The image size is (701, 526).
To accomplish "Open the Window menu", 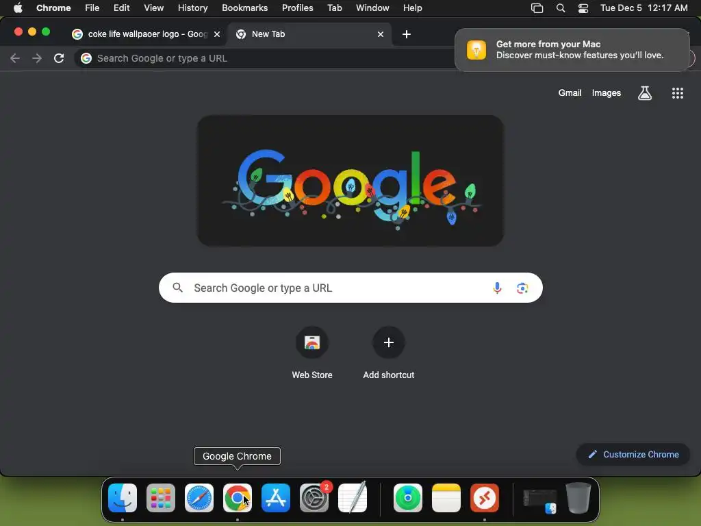I will pyautogui.click(x=372, y=8).
